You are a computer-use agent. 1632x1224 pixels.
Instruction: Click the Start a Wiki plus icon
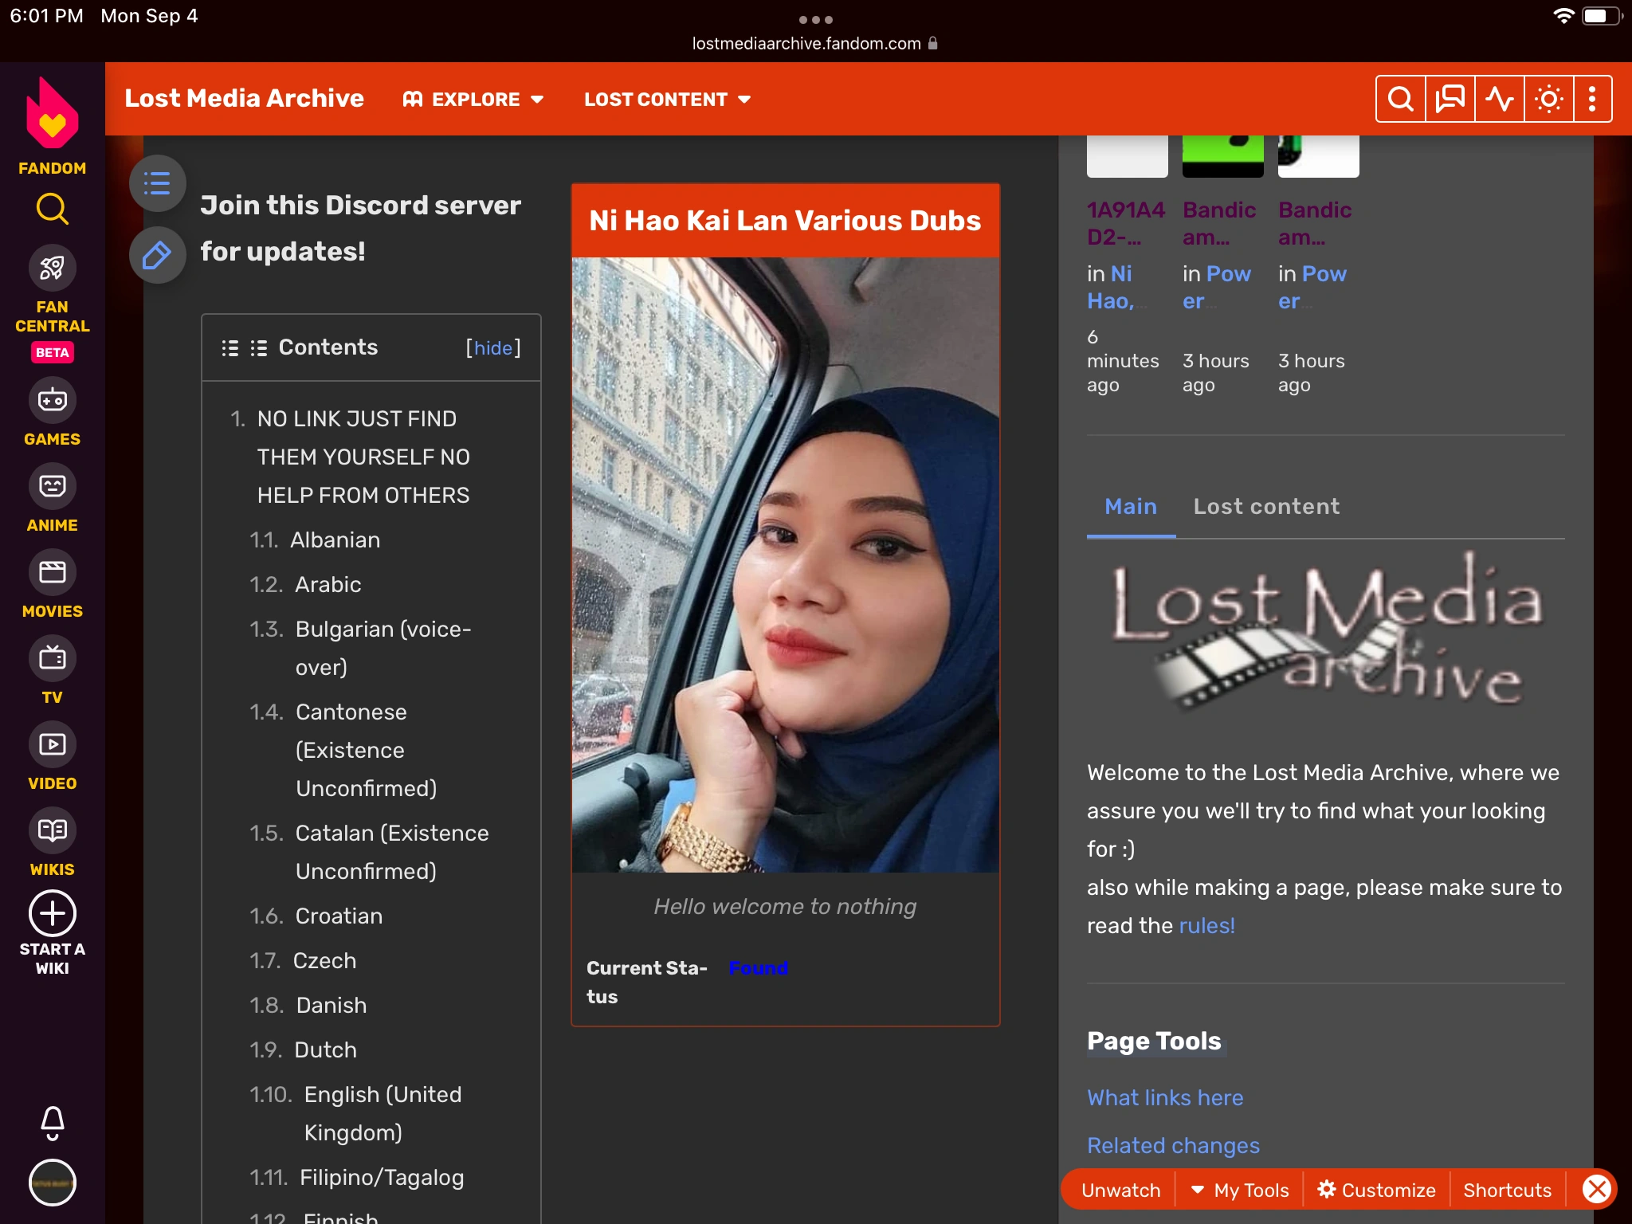52,913
